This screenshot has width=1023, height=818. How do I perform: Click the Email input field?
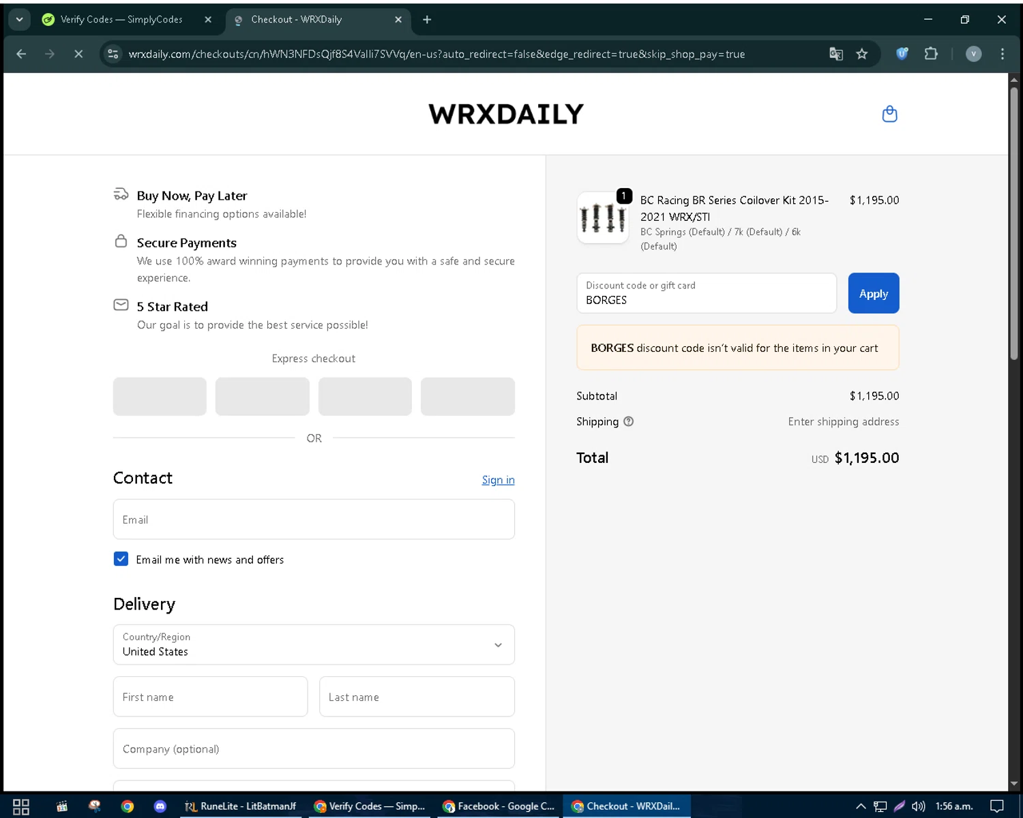(314, 519)
